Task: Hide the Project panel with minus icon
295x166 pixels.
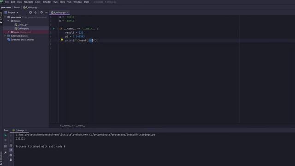Action: click(x=46, y=12)
